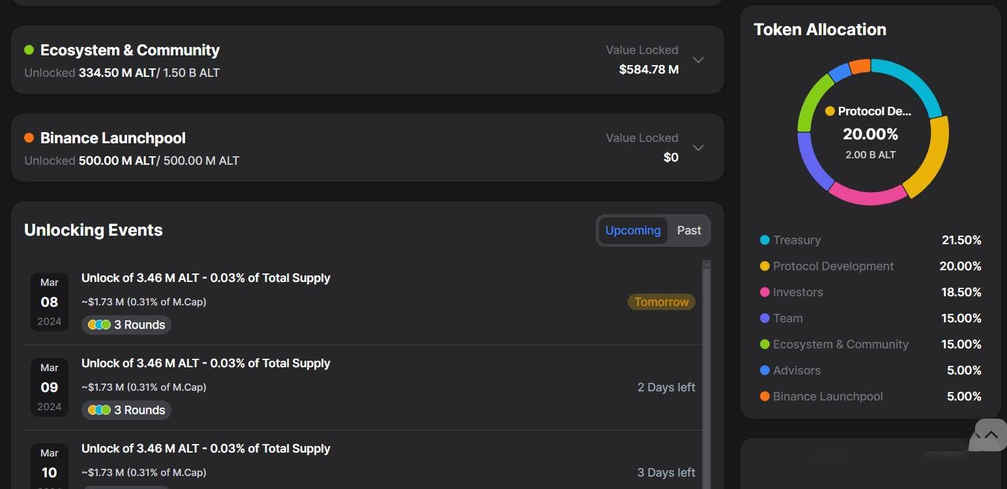Open the Mar 09 3 Rounds pill

point(126,410)
